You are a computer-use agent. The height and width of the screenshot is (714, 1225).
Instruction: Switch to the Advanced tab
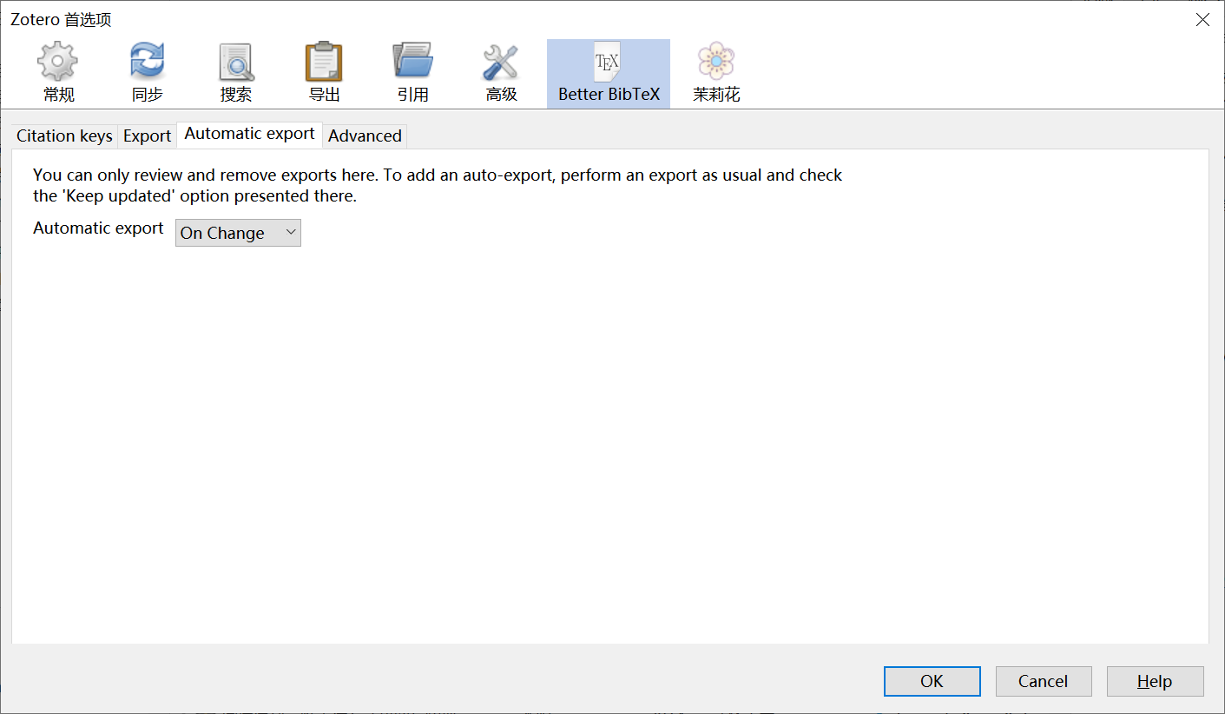[365, 136]
